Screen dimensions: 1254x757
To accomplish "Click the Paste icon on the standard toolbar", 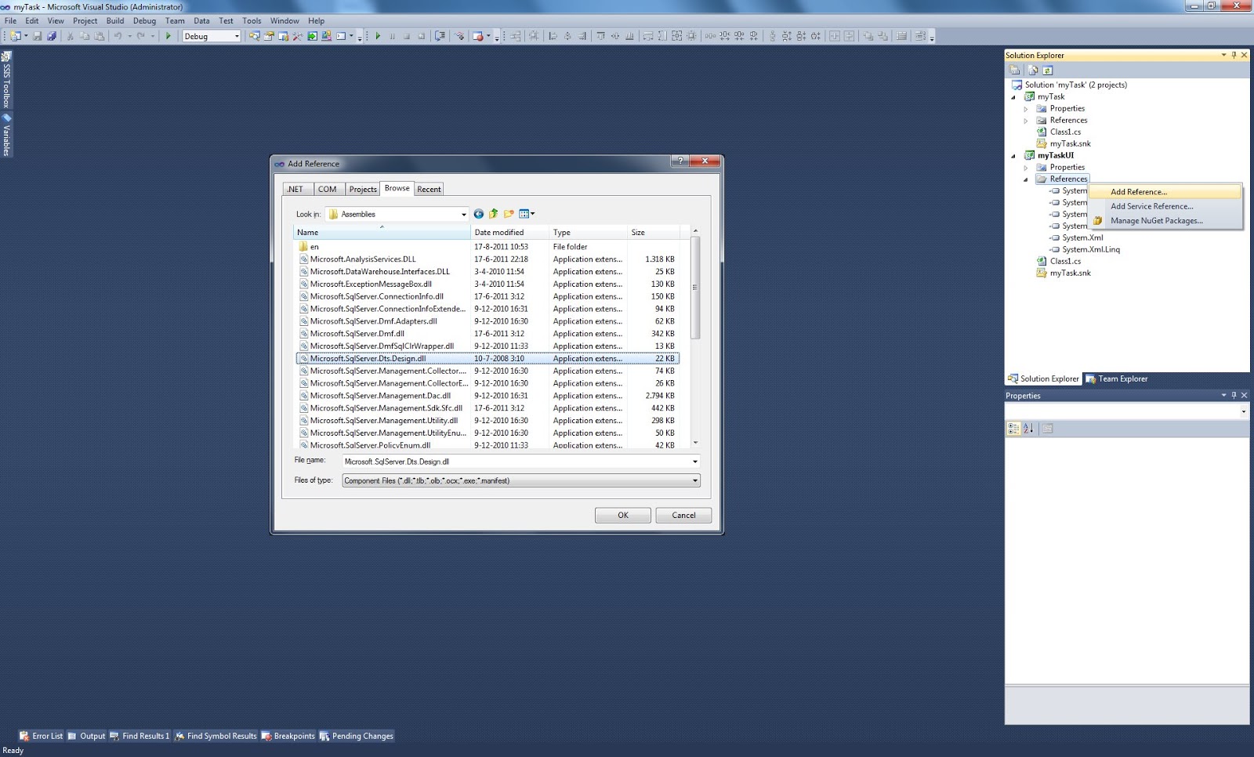I will [x=97, y=36].
